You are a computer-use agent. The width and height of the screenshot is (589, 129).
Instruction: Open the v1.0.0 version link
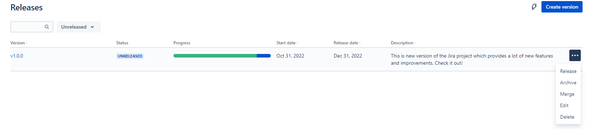17,56
